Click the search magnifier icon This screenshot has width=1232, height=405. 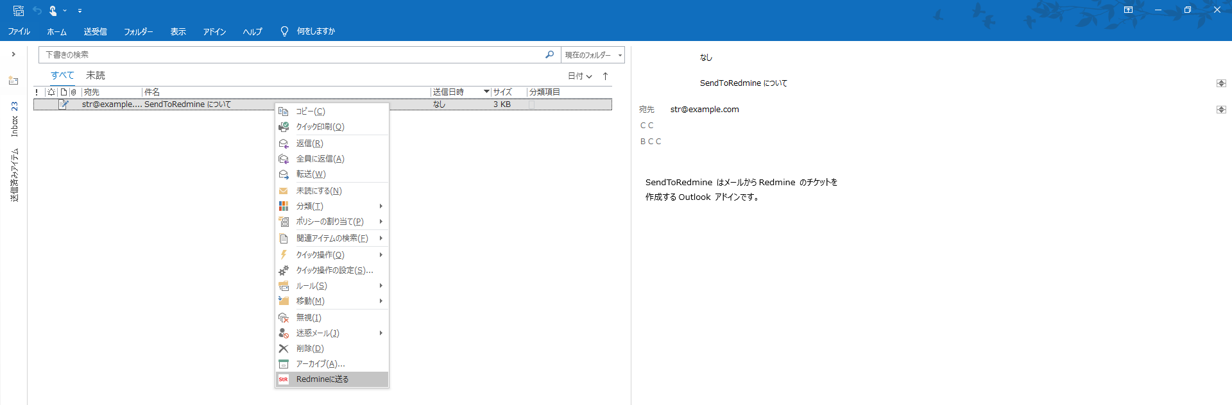[x=550, y=55]
